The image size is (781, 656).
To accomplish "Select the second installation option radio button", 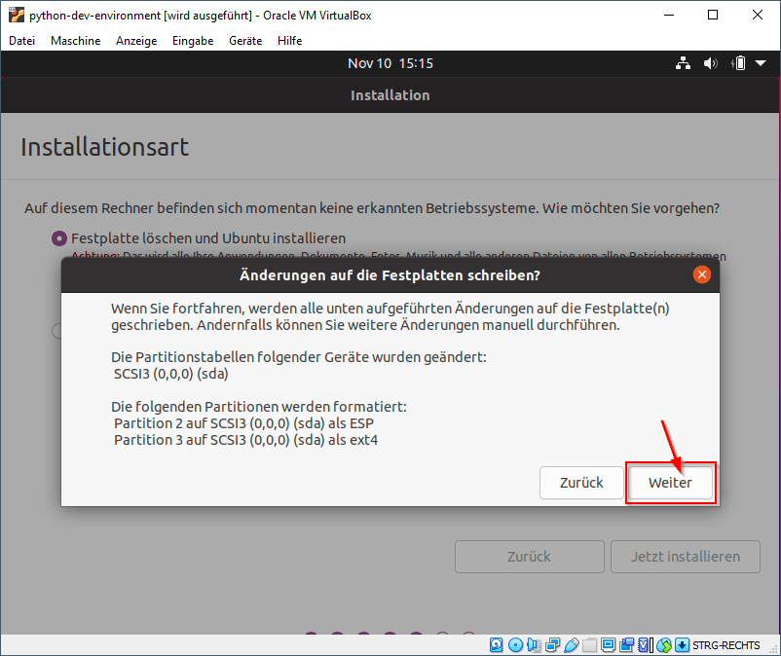I will [57, 331].
